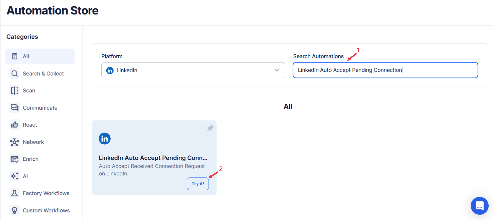The height and width of the screenshot is (220, 494).
Task: Pin the LinkedIn Auto Accept automation card
Action: [210, 128]
